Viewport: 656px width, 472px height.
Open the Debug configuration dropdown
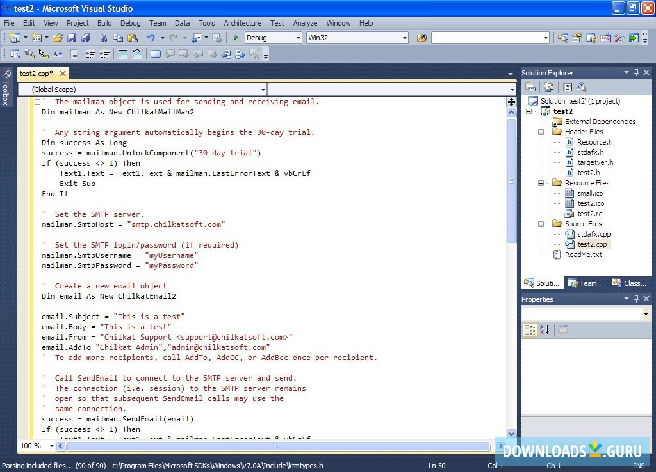[x=299, y=38]
